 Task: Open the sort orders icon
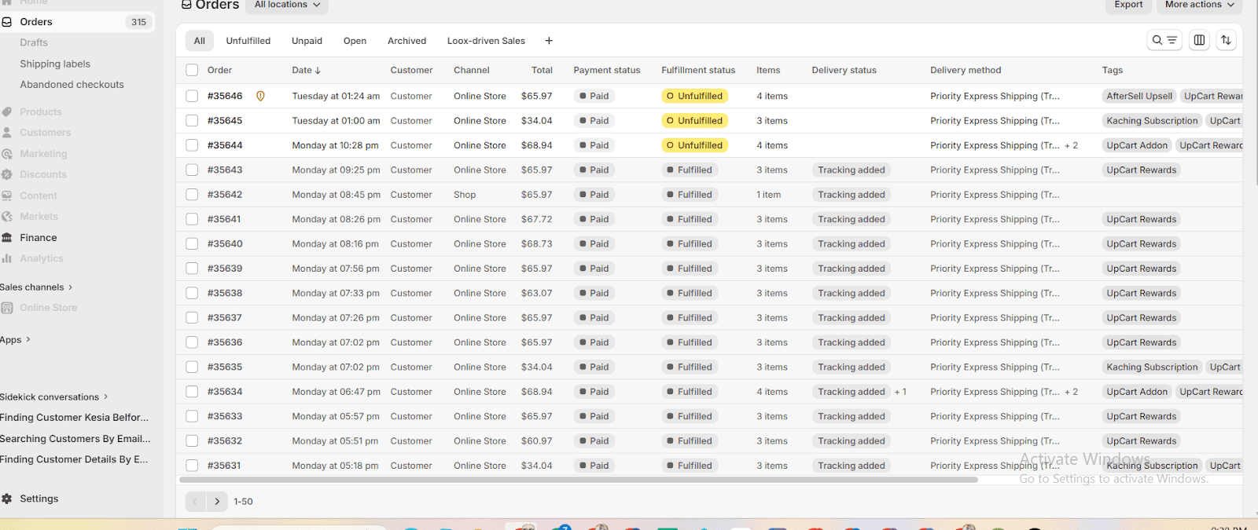pyautogui.click(x=1226, y=40)
